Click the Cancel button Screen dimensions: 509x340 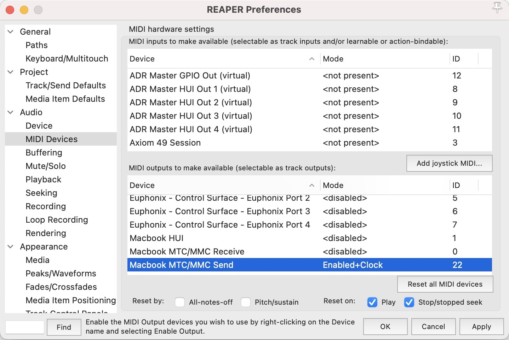point(434,327)
